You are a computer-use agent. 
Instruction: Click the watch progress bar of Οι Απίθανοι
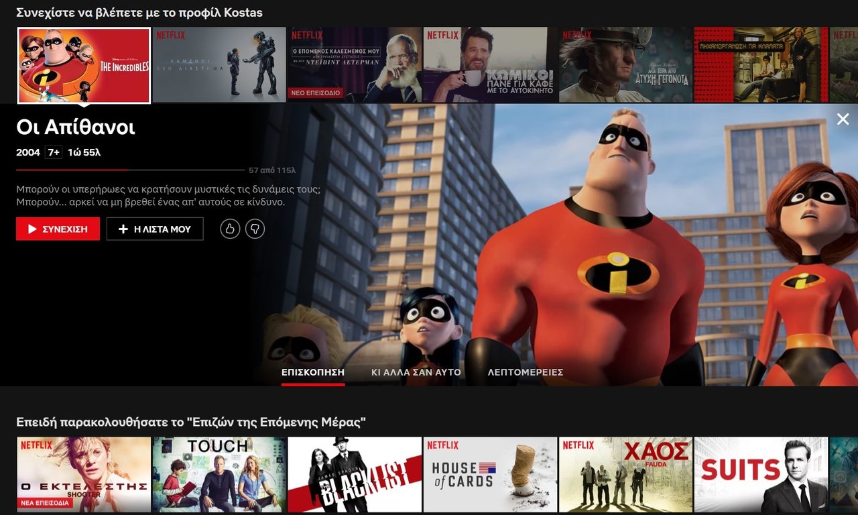[x=130, y=170]
